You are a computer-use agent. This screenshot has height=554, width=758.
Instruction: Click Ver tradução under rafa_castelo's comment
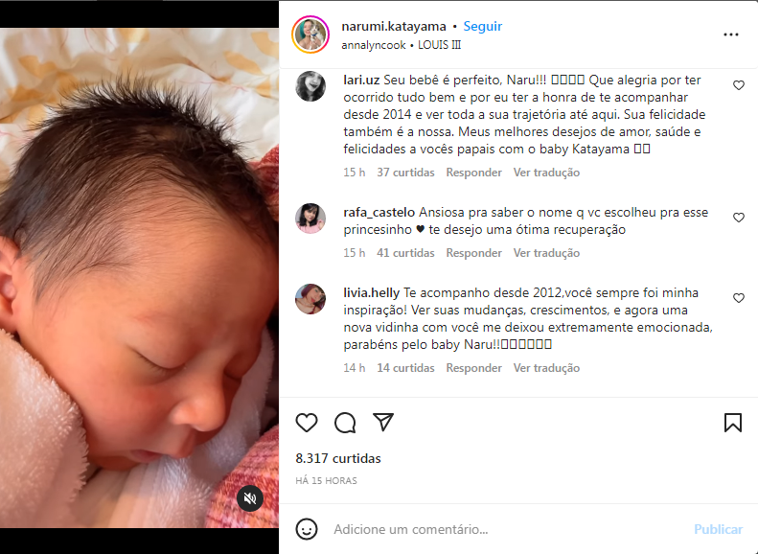click(546, 253)
